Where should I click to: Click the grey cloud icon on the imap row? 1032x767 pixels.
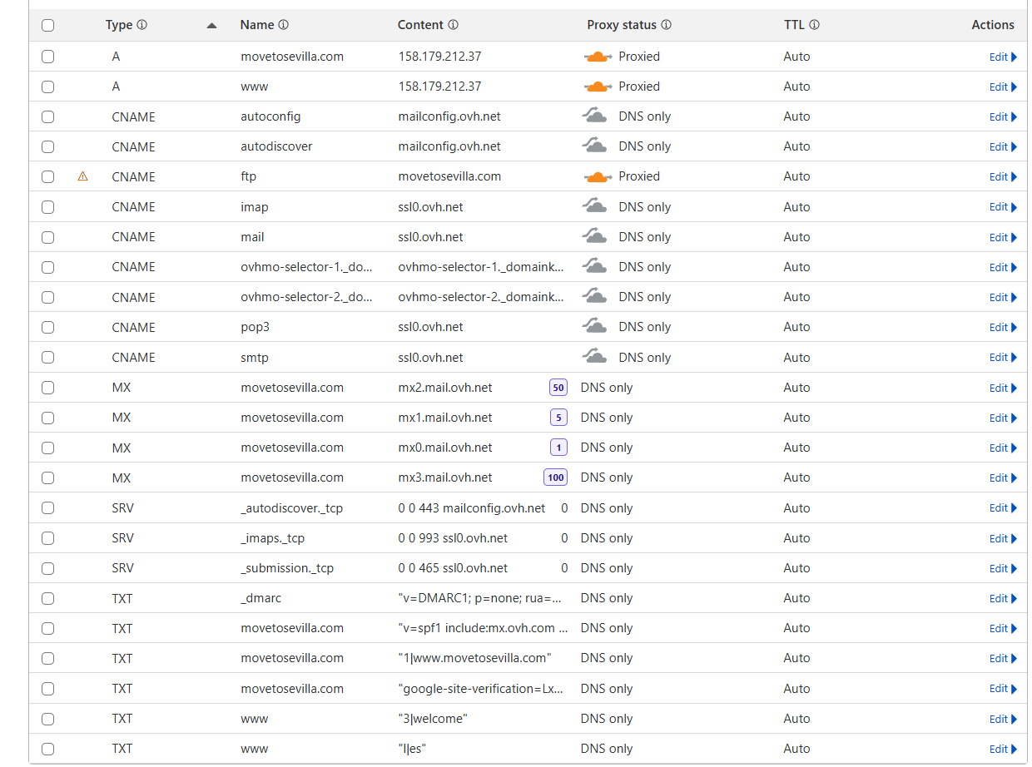[594, 206]
